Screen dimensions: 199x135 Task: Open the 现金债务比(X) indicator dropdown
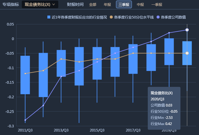point(40,4)
